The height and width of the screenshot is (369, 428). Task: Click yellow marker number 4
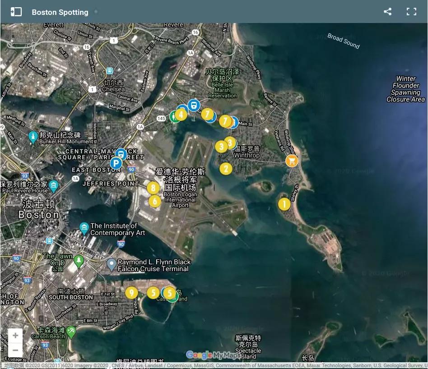pyautogui.click(x=181, y=115)
